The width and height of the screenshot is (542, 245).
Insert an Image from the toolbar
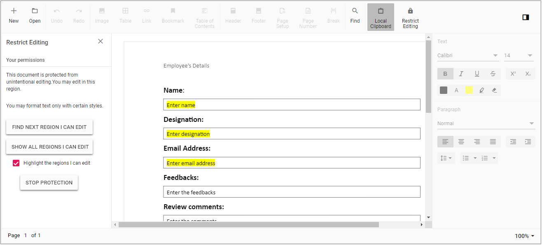(x=102, y=11)
